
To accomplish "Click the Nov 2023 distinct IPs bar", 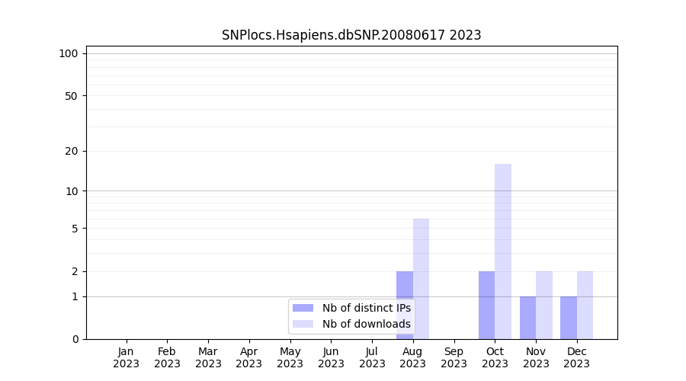I will pyautogui.click(x=527, y=318).
